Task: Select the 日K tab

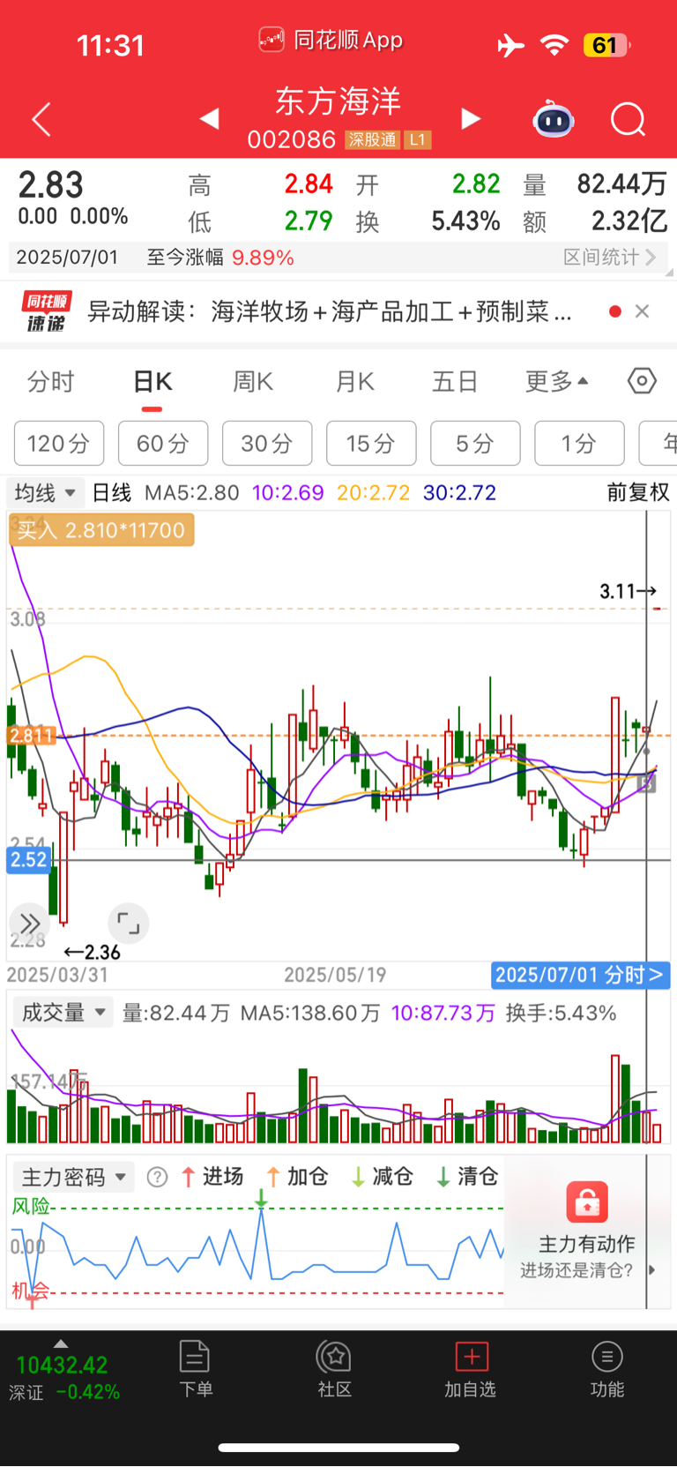Action: [x=152, y=381]
